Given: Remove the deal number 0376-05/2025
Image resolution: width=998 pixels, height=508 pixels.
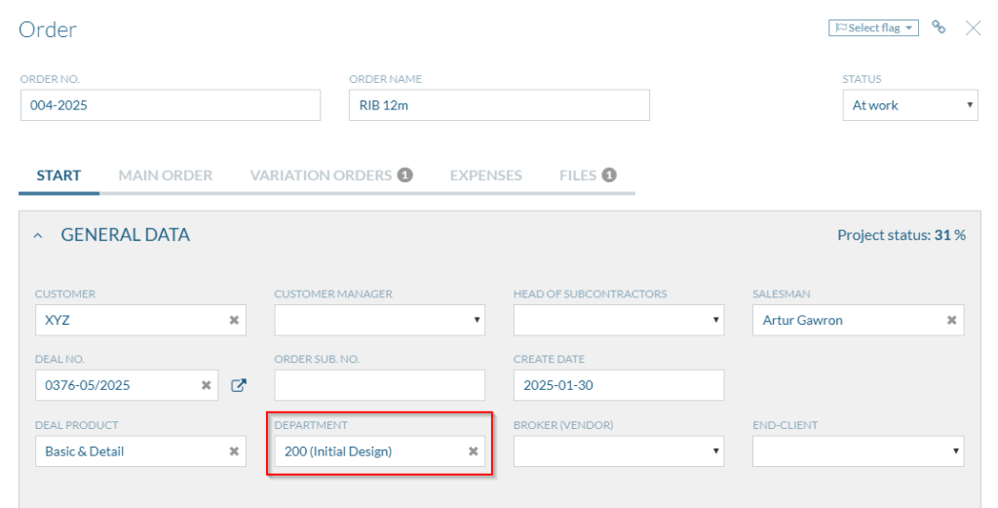Looking at the screenshot, I should pyautogui.click(x=206, y=385).
